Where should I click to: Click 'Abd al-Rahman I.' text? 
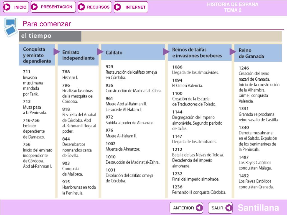(x=37, y=166)
